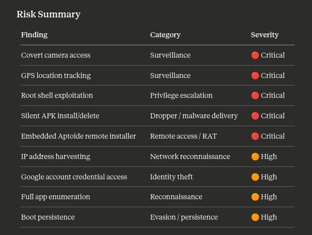Click the red circle beside GPS location tracking

pos(255,76)
